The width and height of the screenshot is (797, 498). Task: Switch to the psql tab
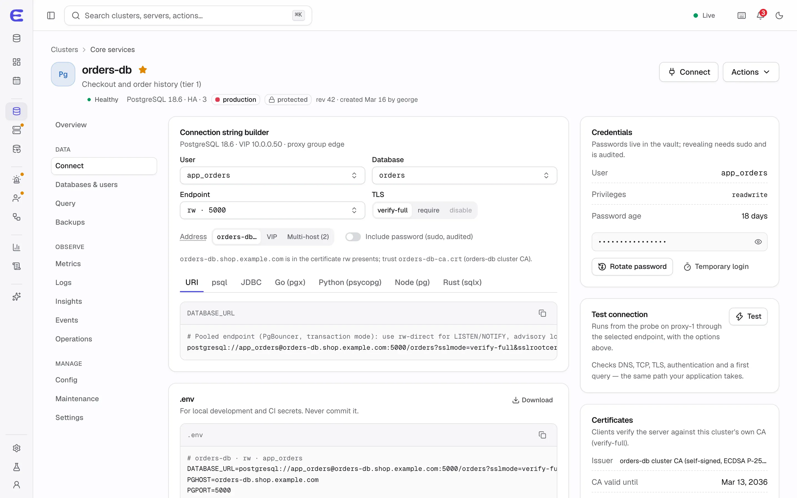[x=219, y=282]
